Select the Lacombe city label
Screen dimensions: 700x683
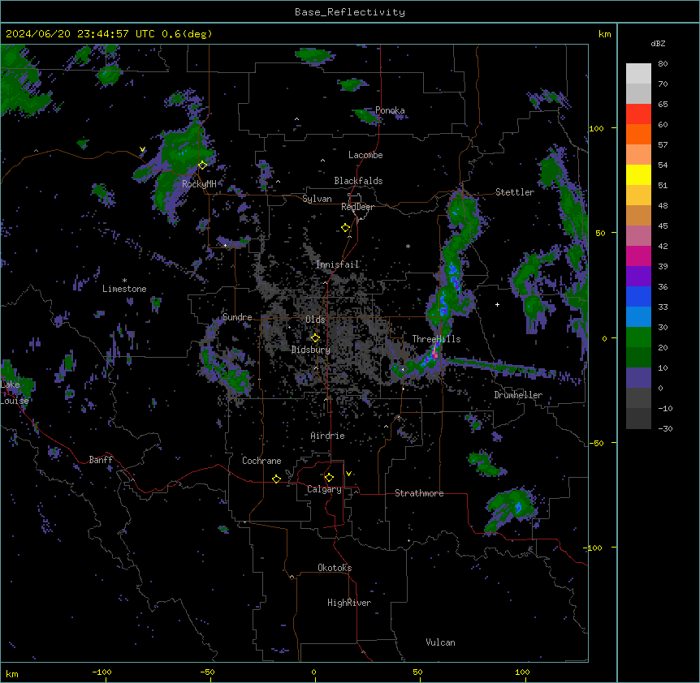[x=365, y=155]
